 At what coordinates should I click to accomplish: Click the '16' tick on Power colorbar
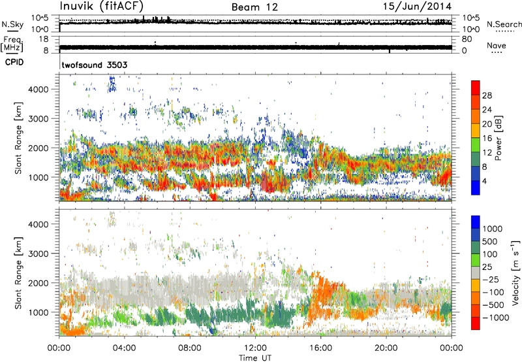pos(487,139)
